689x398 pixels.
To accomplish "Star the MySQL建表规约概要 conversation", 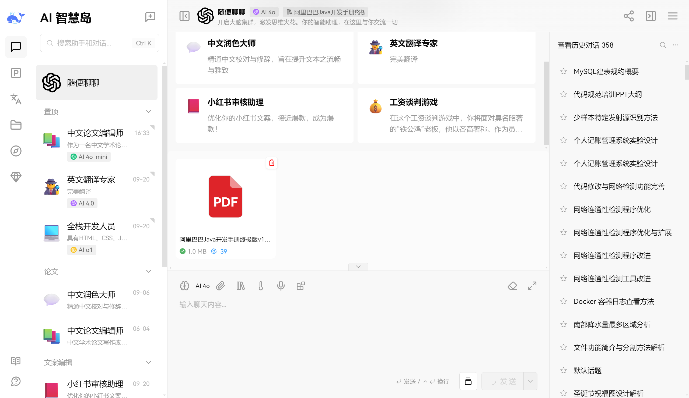I will tap(564, 72).
